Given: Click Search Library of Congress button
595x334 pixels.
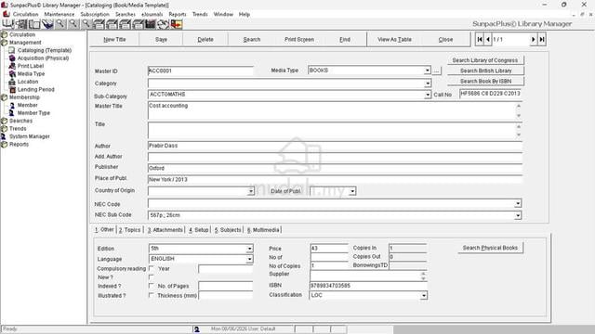Looking at the screenshot, I should 485,60.
